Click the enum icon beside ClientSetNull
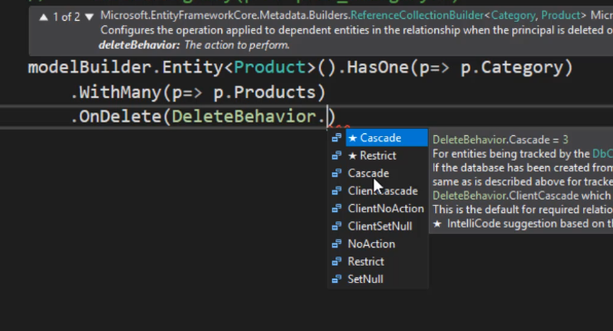This screenshot has width=613, height=331. click(x=336, y=227)
